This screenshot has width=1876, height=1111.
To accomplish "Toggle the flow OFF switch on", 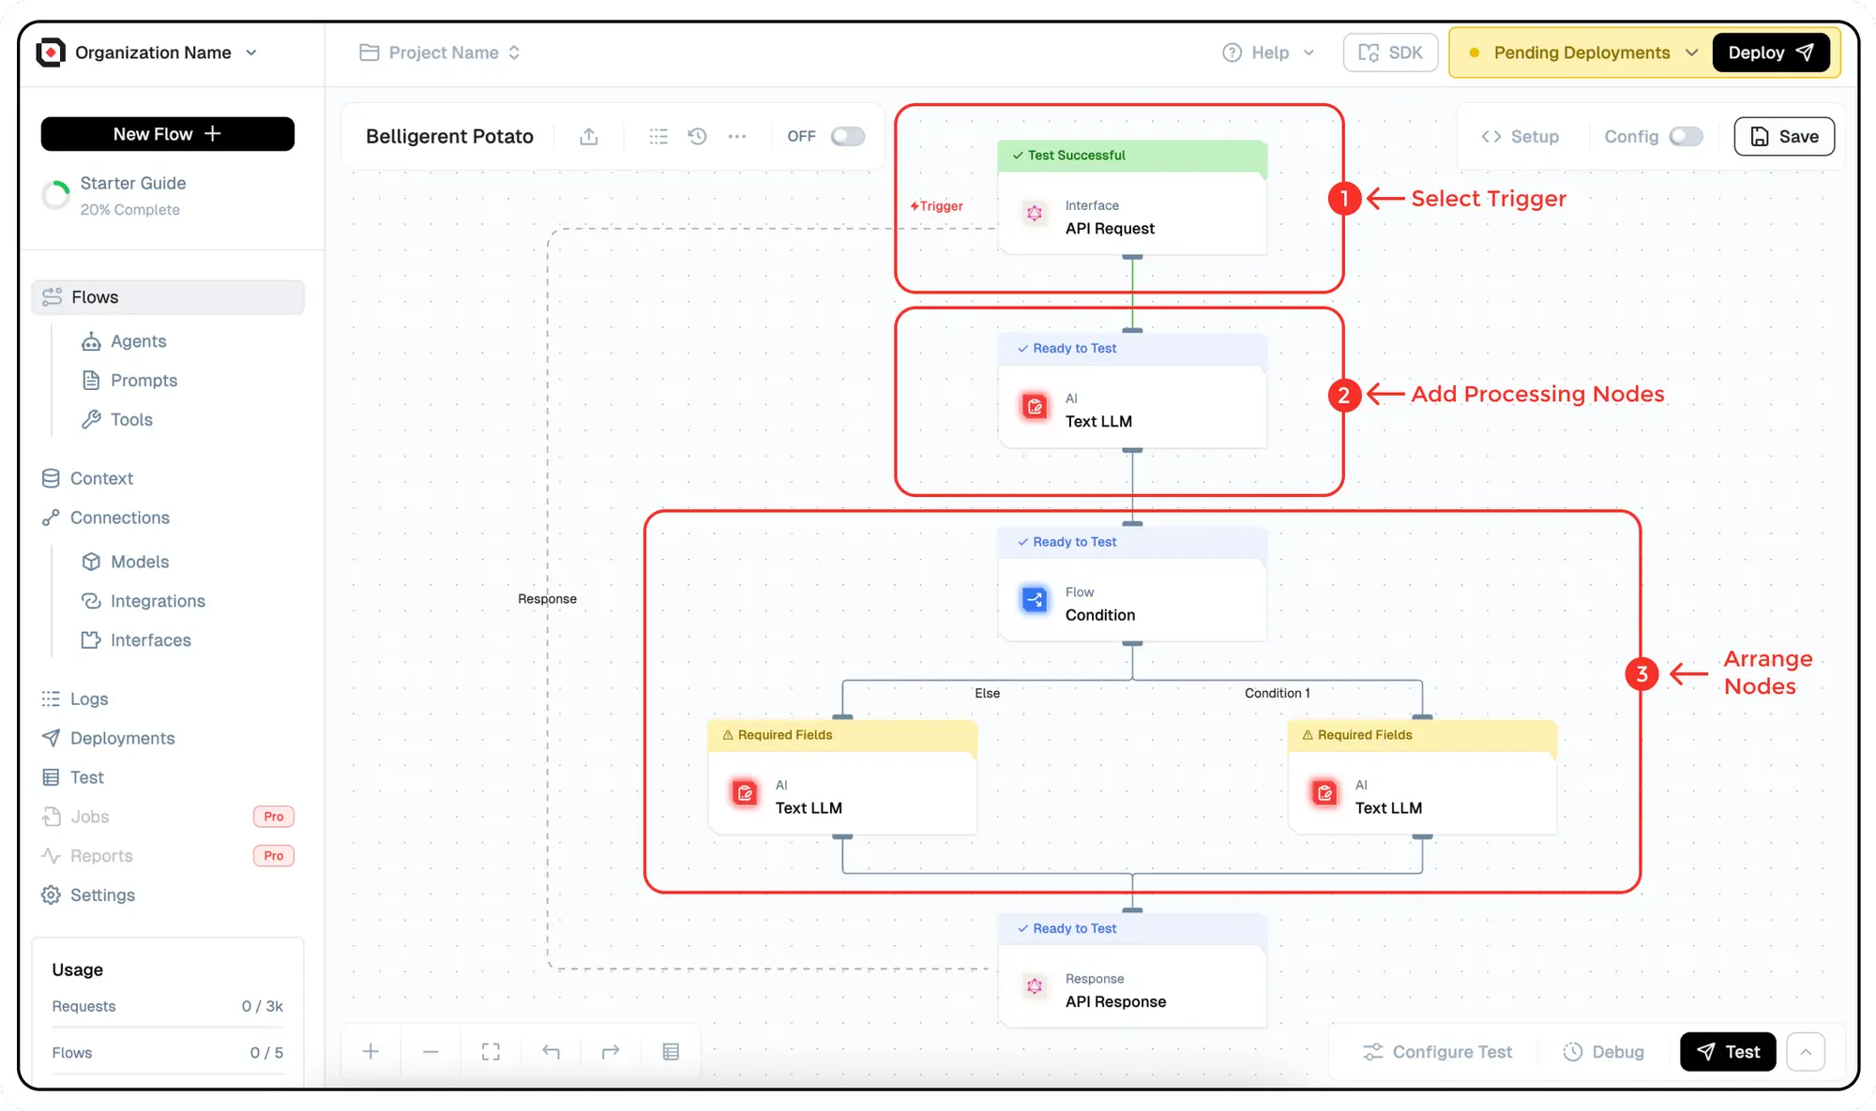I will (847, 137).
